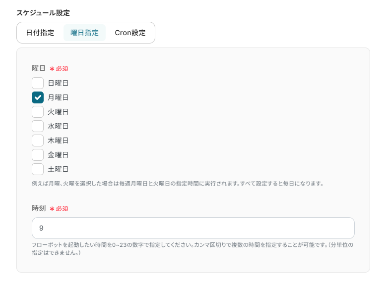Select the 金曜日 checkbox

click(38, 155)
